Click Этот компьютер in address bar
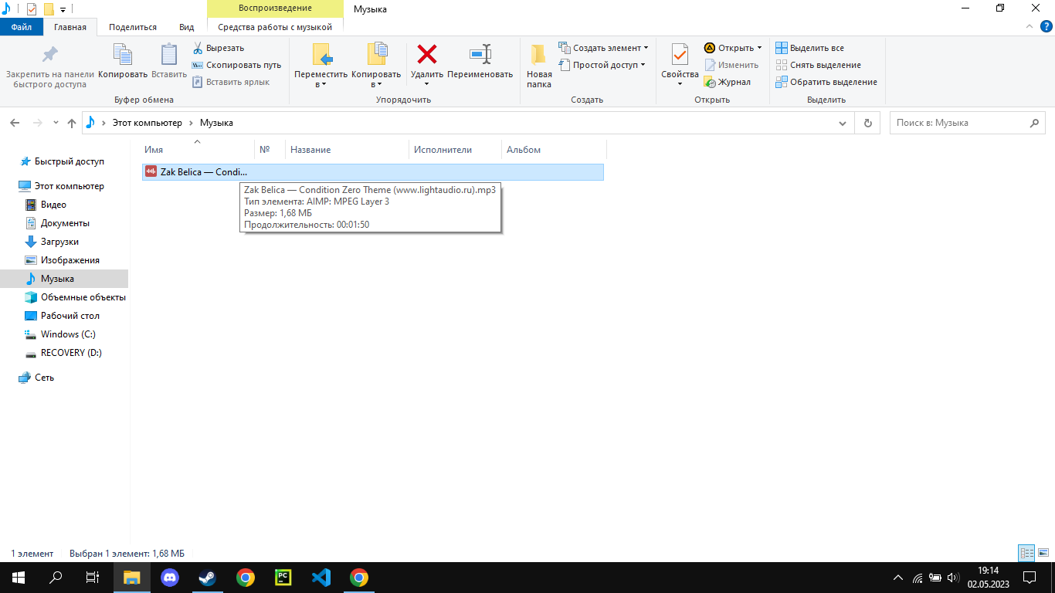The width and height of the screenshot is (1055, 593). point(148,123)
